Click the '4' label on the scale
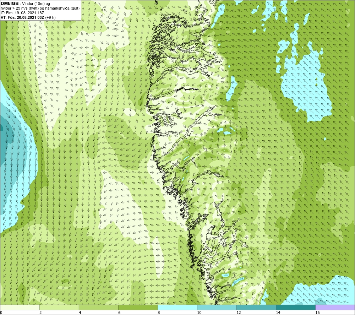The height and width of the screenshot is (315, 355). pyautogui.click(x=80, y=313)
